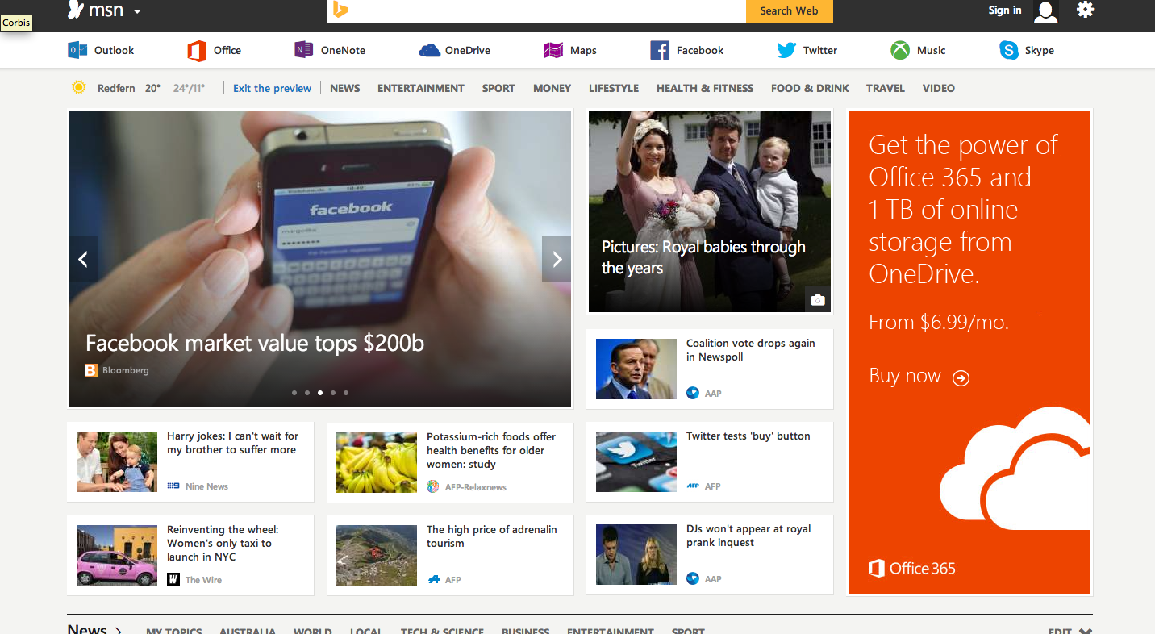Click the Bing logo in search box

coord(340,10)
